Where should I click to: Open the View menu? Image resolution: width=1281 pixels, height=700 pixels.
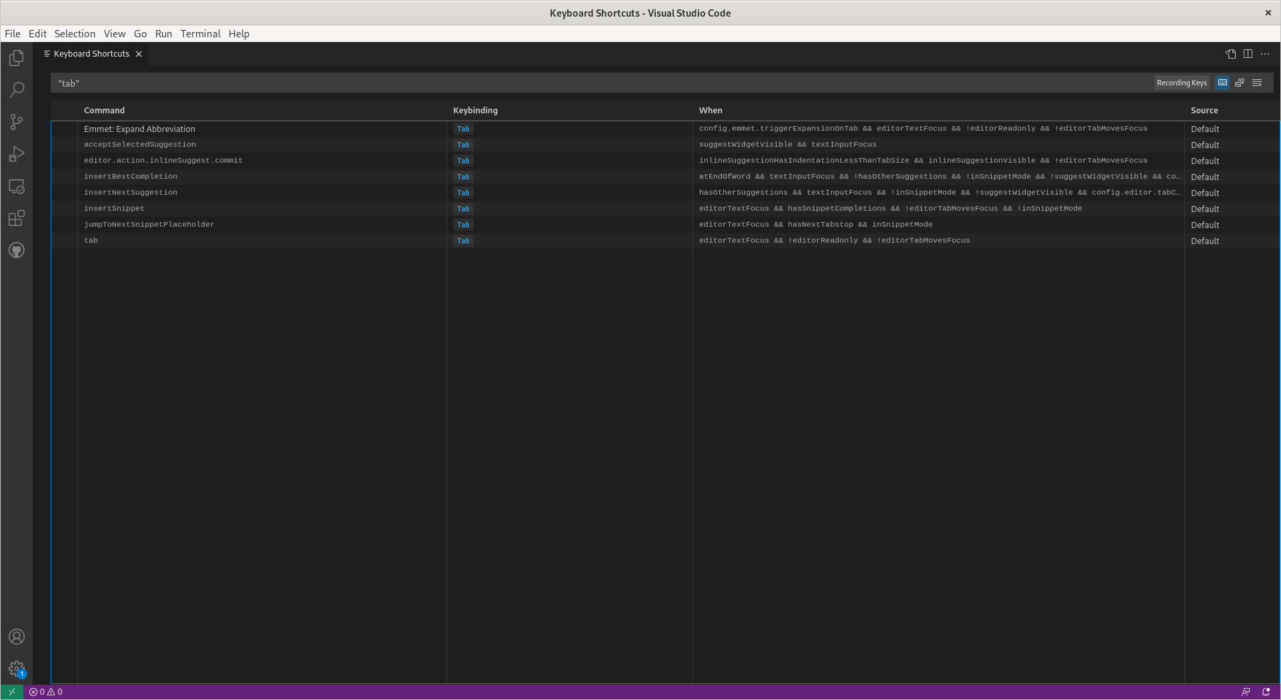tap(115, 34)
